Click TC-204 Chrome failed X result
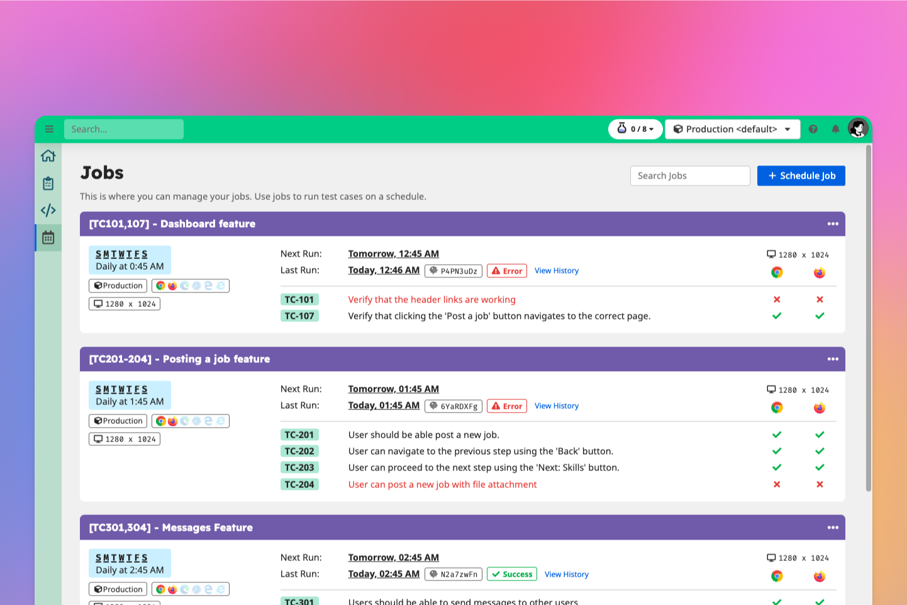This screenshot has width=907, height=605. coord(777,484)
